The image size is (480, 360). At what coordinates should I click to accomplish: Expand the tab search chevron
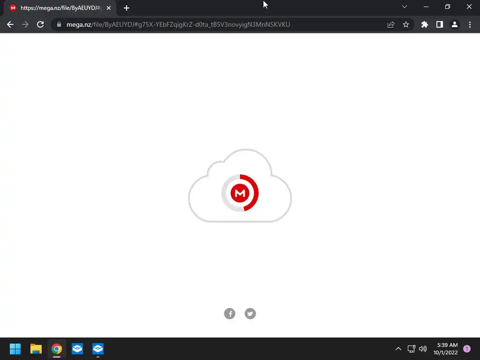pos(405,7)
